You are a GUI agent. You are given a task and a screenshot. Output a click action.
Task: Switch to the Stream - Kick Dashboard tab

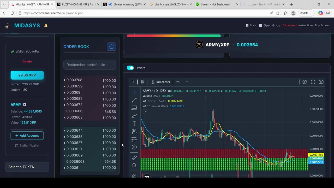tap(217, 4)
